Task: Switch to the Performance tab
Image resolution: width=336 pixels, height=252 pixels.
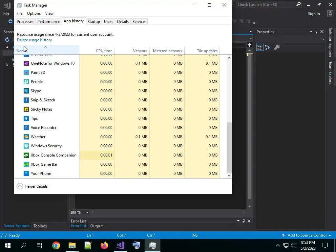Action: coord(49,22)
